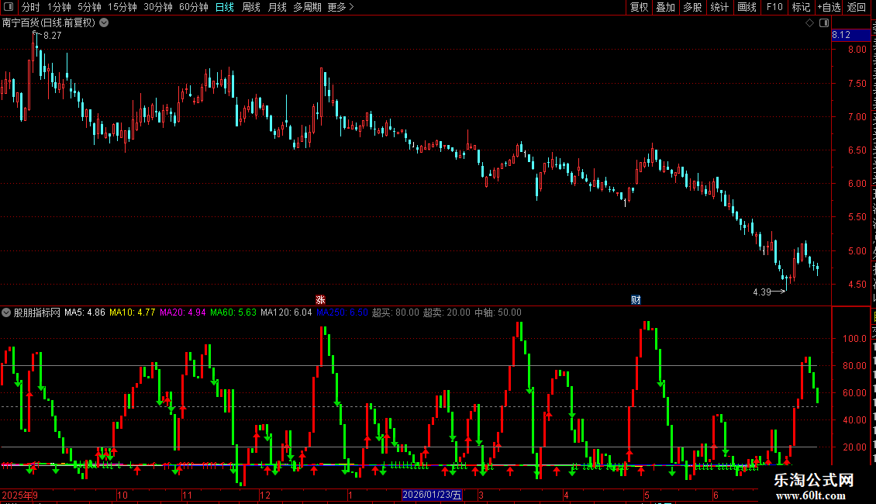Viewport: 876px width, 504px height.
Task: Click the 2025年9 date axis label
Action: pos(19,495)
